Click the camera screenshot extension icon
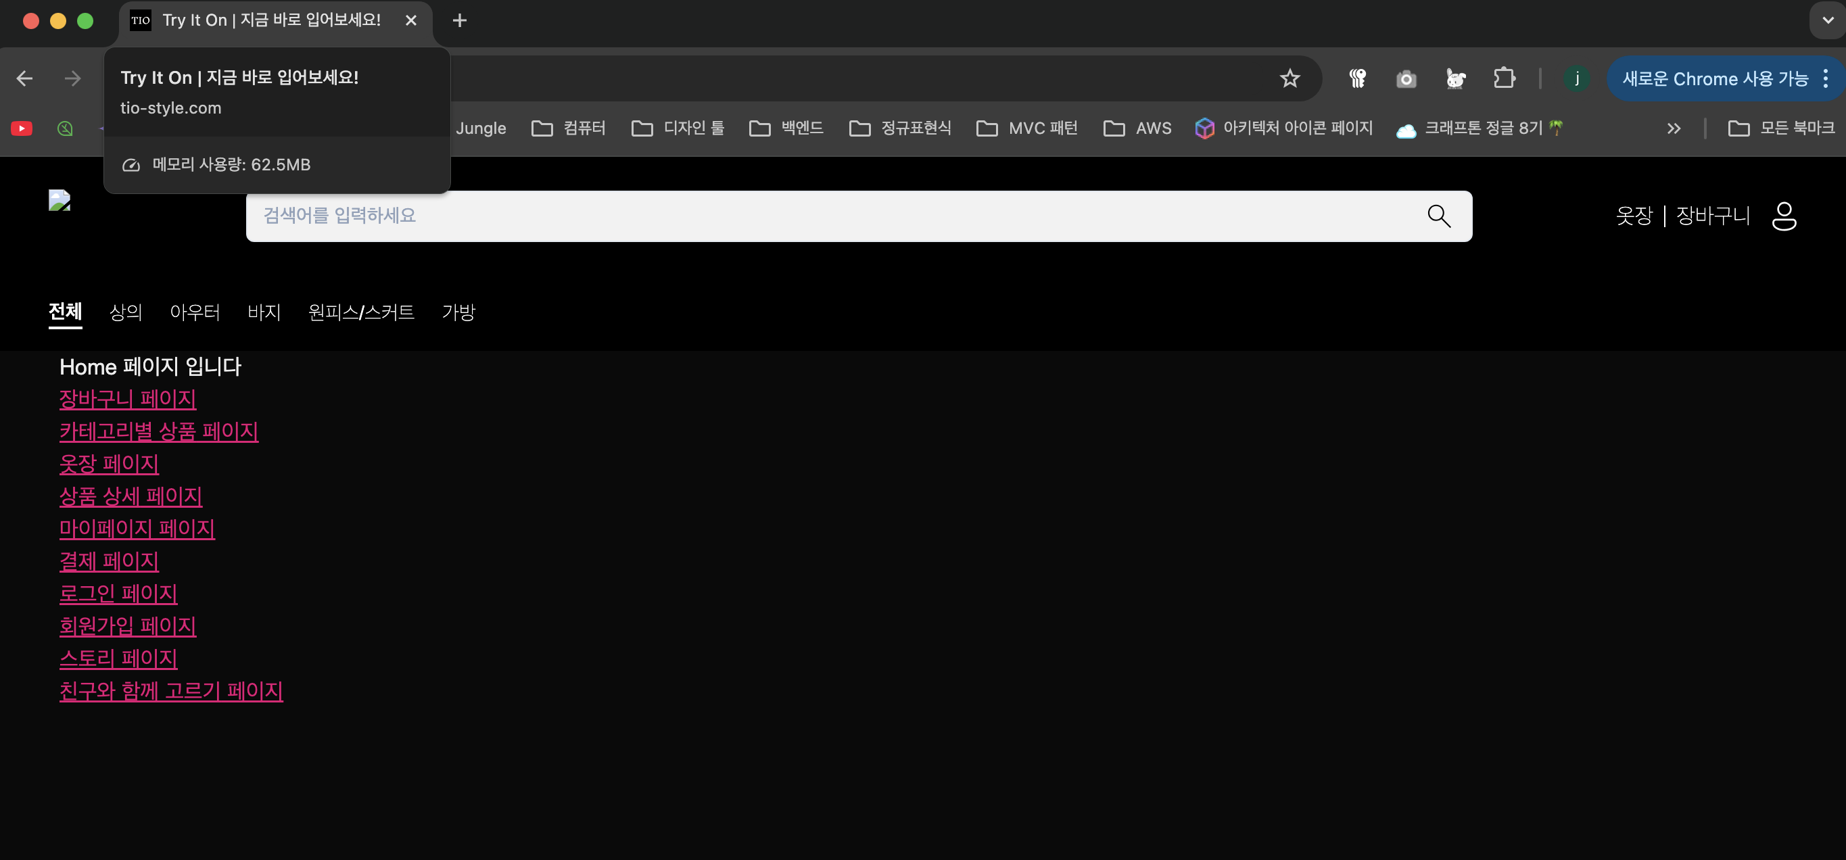The image size is (1846, 860). 1406,79
